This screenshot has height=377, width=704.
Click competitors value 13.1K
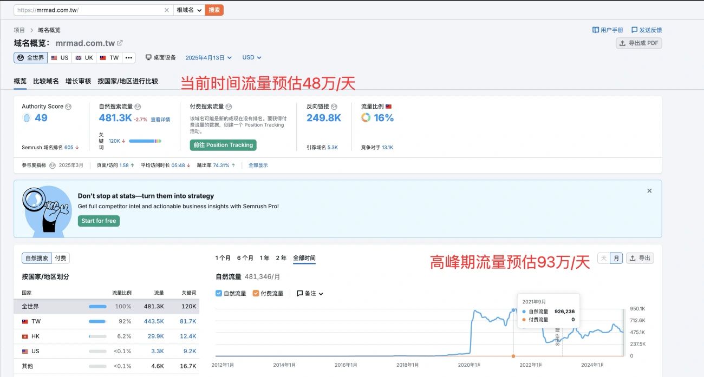point(388,147)
